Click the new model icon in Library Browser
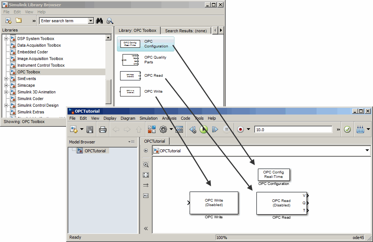This screenshot has height=242, width=373. [x=9, y=21]
